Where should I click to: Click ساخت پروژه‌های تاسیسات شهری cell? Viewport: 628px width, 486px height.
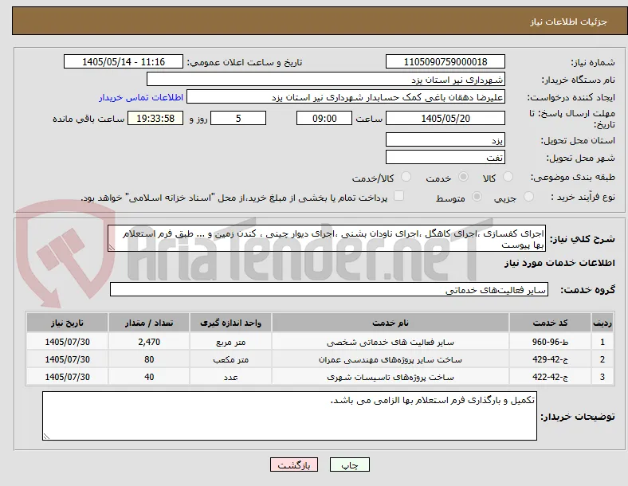390,377
